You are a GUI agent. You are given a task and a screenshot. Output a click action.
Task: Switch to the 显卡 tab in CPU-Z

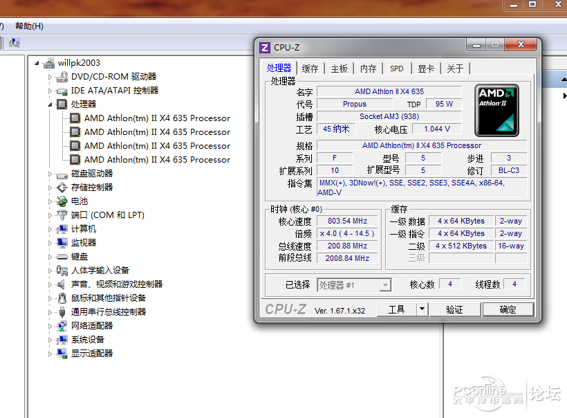click(x=426, y=69)
